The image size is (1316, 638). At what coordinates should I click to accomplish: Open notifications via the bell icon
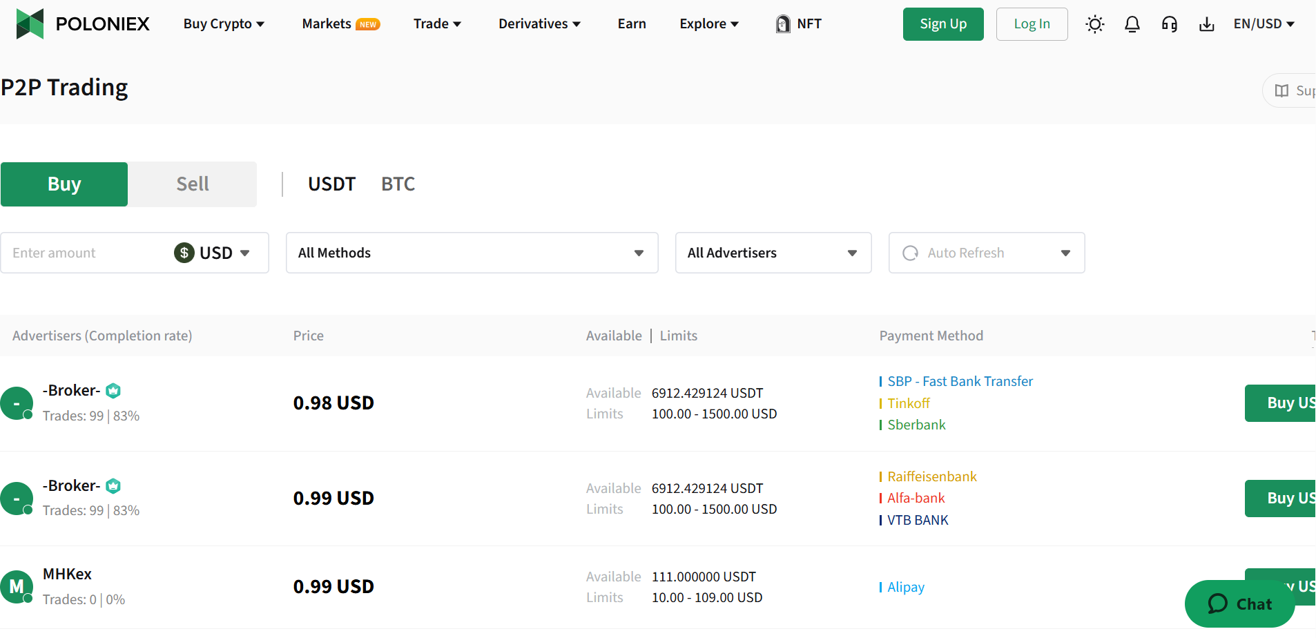1132,23
